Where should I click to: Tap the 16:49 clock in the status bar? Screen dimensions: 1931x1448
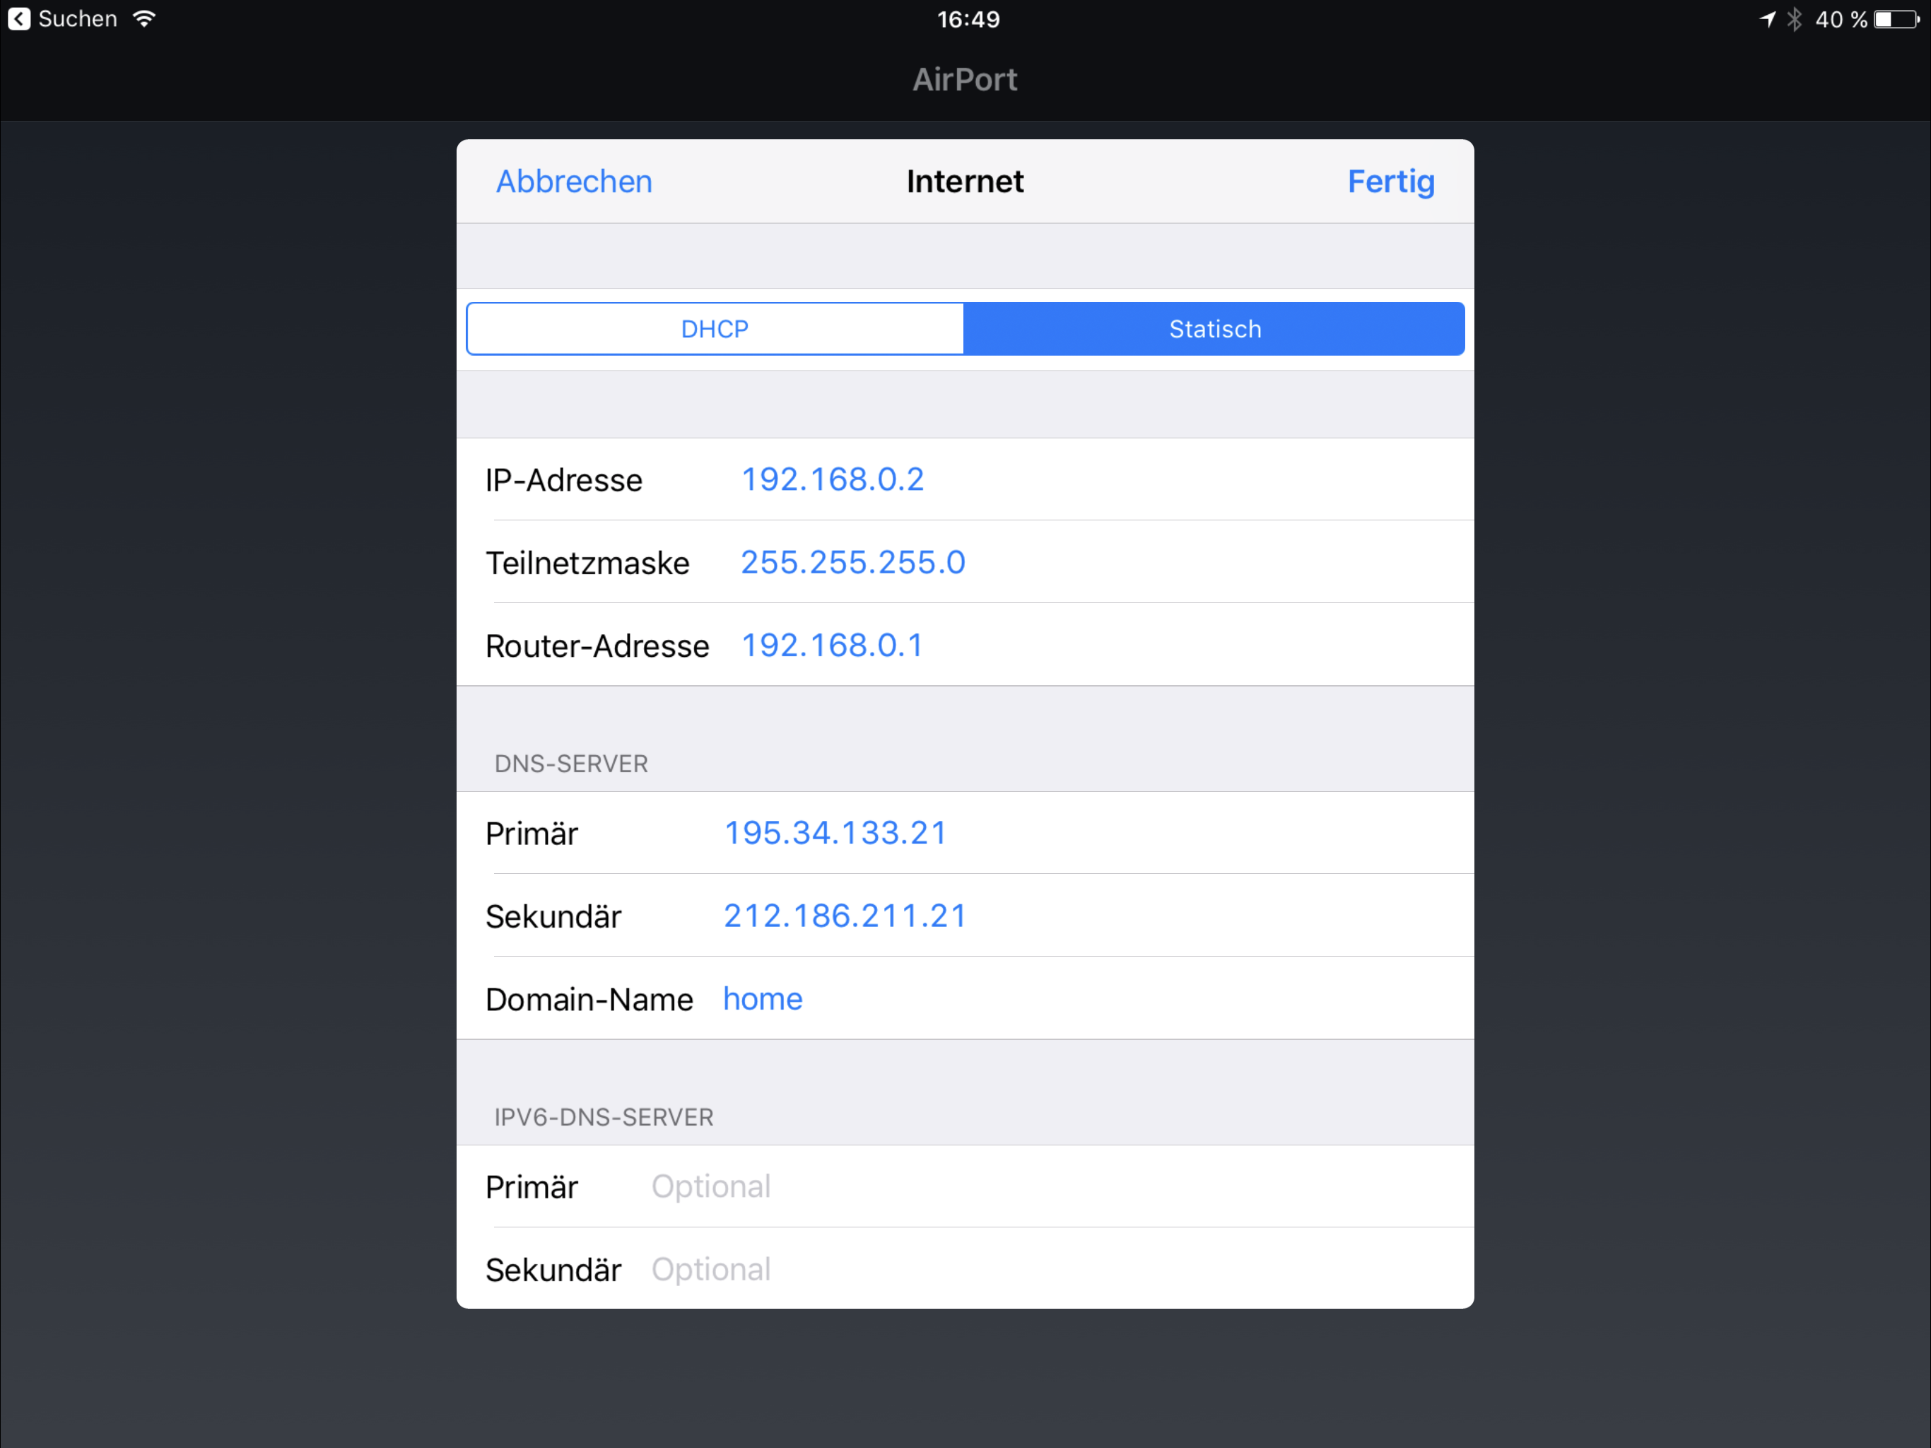pyautogui.click(x=968, y=19)
